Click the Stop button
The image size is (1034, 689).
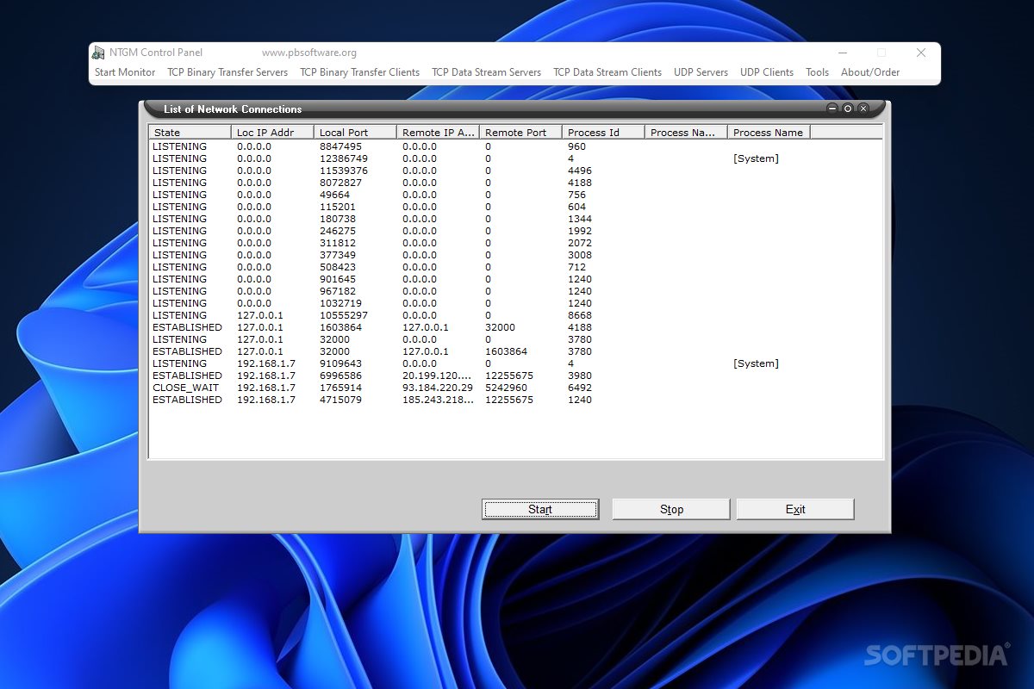coord(671,509)
